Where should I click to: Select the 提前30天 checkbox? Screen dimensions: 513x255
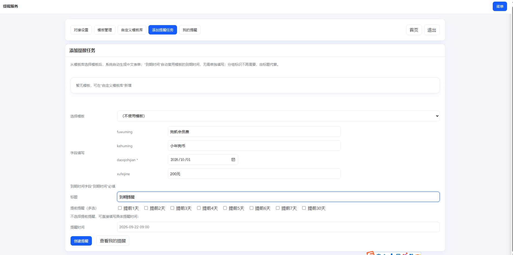(304, 208)
